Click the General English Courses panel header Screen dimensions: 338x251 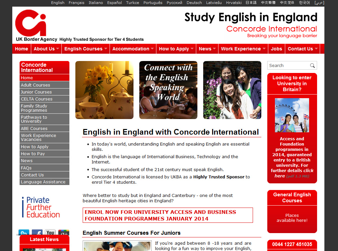pos(292,198)
